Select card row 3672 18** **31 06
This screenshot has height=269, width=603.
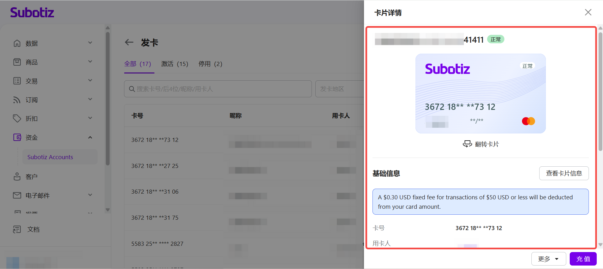244,192
